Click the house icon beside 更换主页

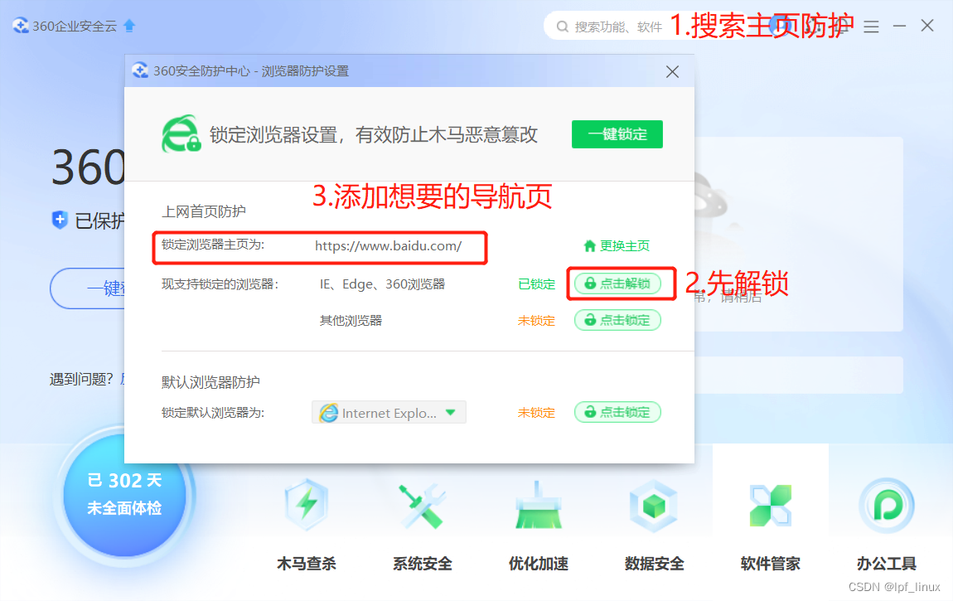tap(589, 245)
